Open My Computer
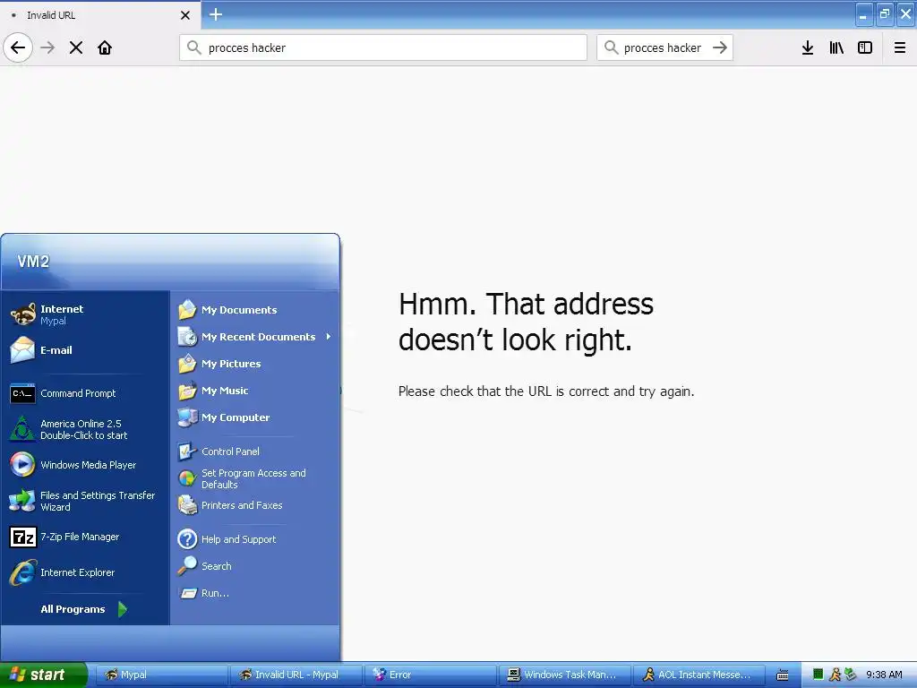917x688 pixels. click(x=255, y=417)
